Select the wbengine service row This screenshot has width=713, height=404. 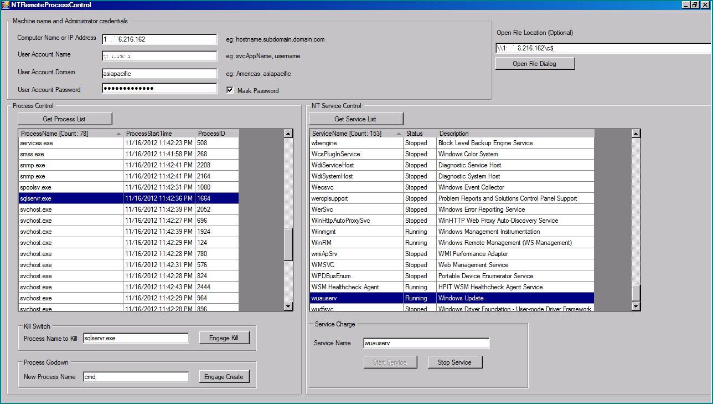click(x=452, y=143)
